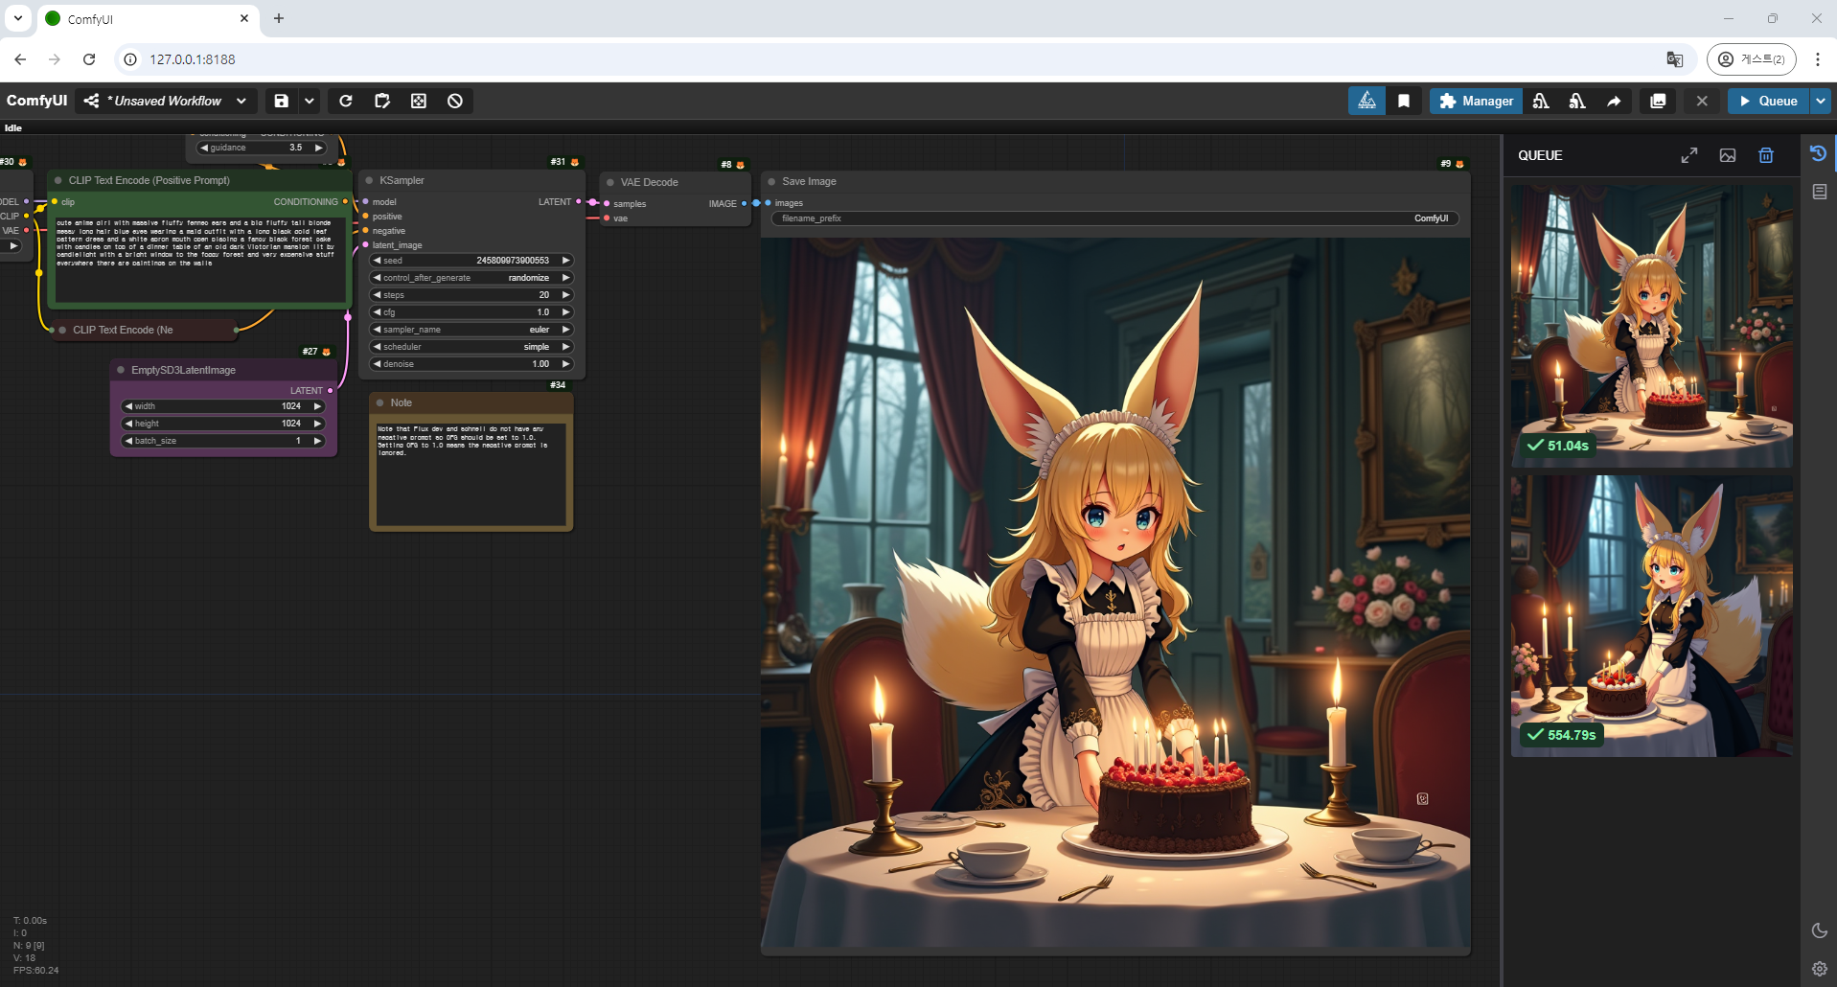This screenshot has width=1837, height=987.
Task: Switch scheduler to previous option with left arrow
Action: tap(377, 347)
